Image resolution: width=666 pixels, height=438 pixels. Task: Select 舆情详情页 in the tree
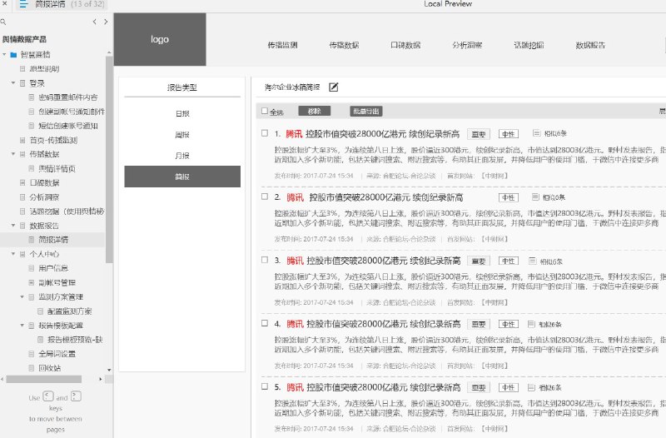click(x=57, y=169)
